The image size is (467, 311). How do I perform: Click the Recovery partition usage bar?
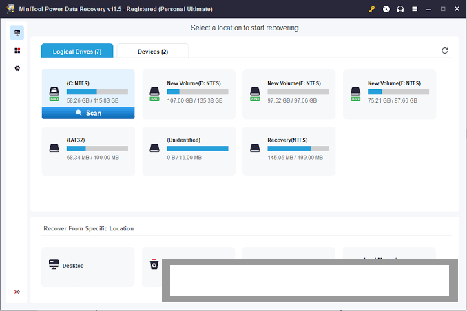point(298,149)
